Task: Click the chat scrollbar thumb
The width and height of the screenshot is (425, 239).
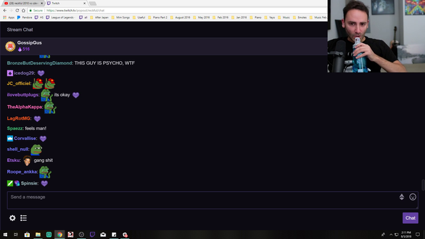Action: point(423,185)
